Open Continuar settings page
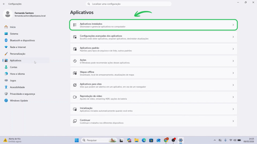This screenshot has height=144, width=257. 153,121
